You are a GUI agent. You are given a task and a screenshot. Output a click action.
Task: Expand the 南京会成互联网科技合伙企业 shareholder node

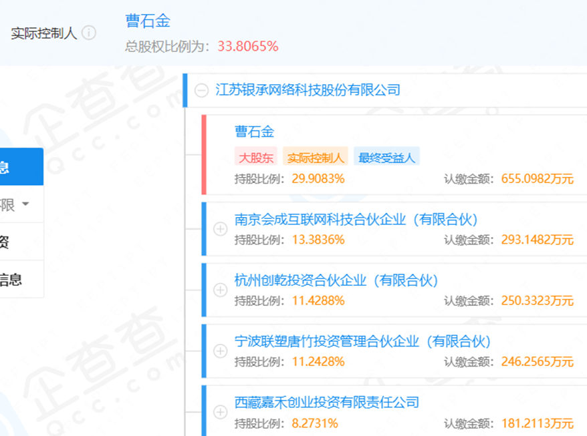coord(220,229)
